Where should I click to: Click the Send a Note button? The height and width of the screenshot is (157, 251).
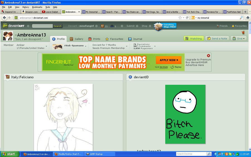[x=217, y=38]
